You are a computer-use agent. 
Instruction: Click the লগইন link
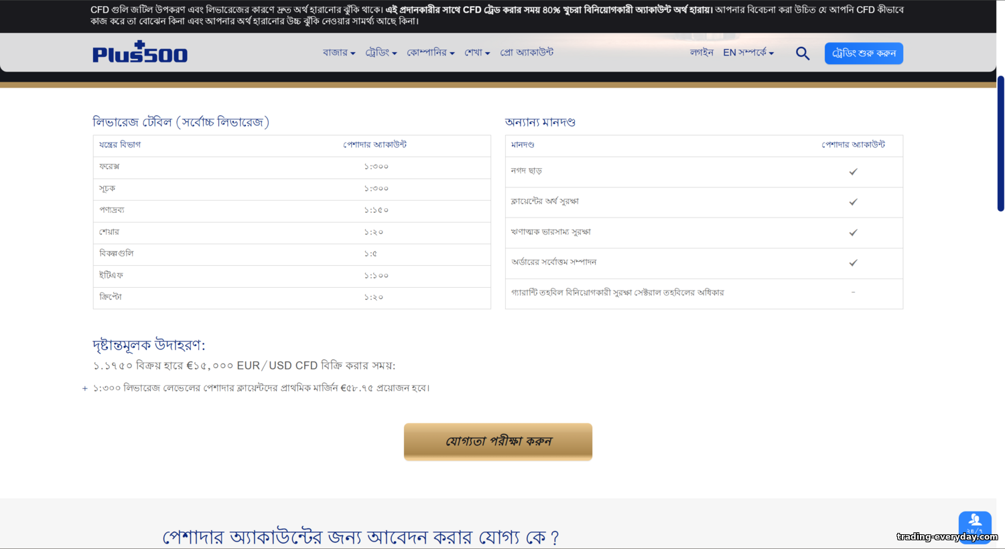[x=701, y=52]
